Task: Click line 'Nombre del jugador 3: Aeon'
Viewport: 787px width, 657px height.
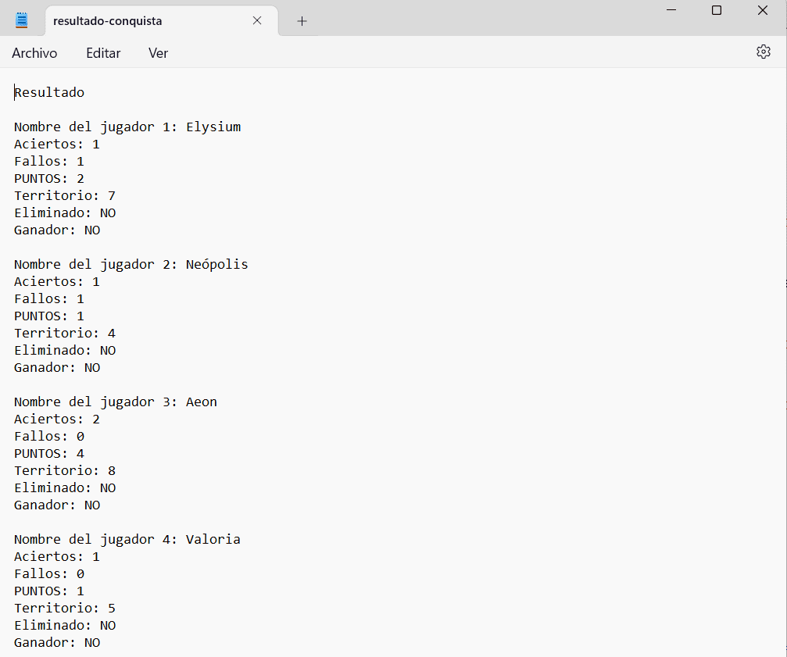Action: (x=116, y=402)
